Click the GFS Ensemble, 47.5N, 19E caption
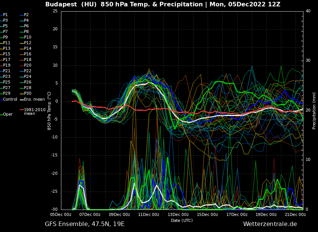Screen dimensions: 318x232 pyautogui.click(x=85, y=224)
